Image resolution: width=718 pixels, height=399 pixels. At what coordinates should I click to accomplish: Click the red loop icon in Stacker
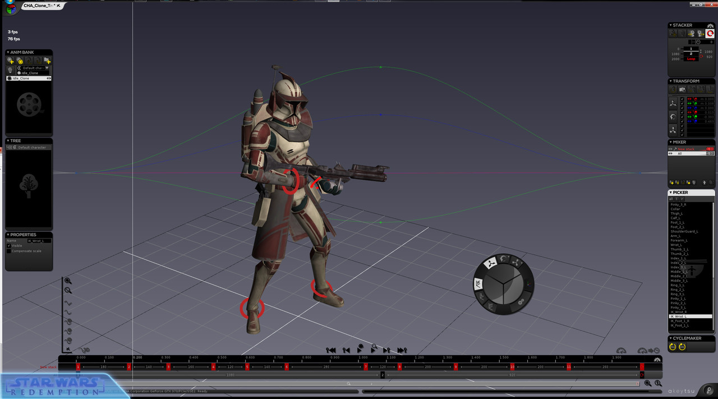710,34
